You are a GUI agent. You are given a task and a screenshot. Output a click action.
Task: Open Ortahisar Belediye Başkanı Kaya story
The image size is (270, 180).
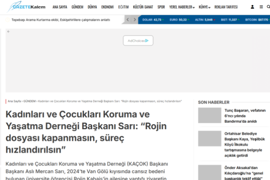[244, 144]
